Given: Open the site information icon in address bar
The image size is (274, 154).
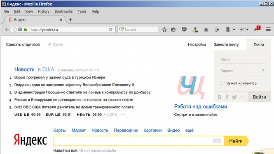Looking at the screenshot, I should 15,30.
